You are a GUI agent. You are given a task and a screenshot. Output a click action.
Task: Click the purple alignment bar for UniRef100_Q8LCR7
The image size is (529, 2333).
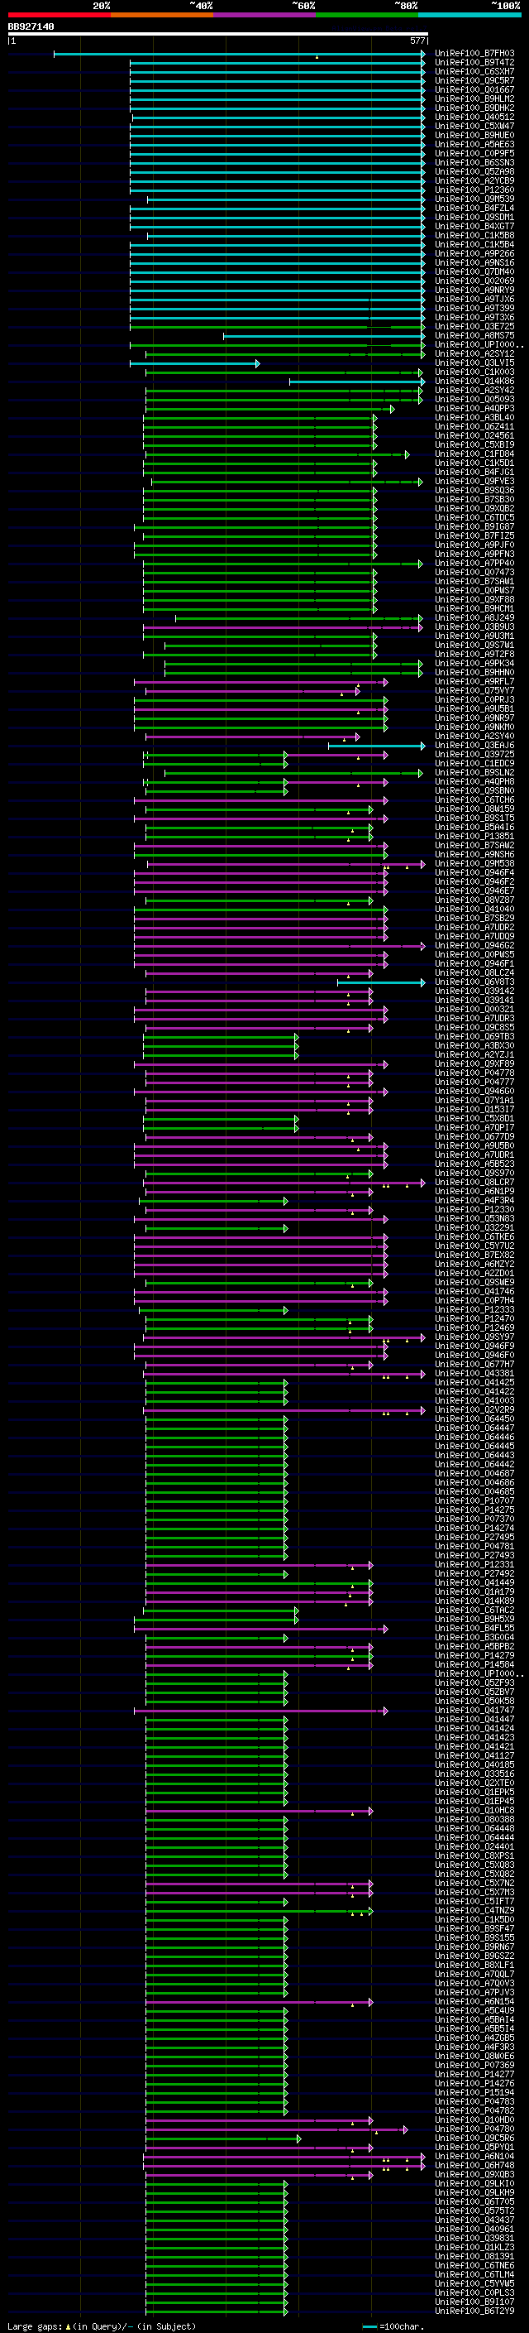click(x=285, y=1183)
